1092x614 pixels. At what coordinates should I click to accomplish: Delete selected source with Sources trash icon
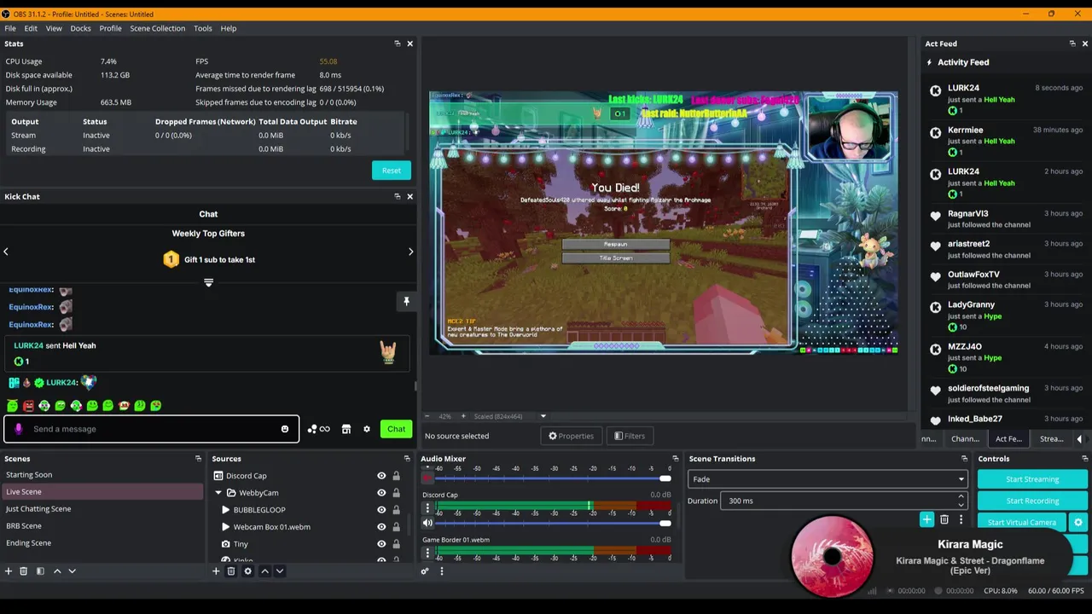[x=231, y=571]
